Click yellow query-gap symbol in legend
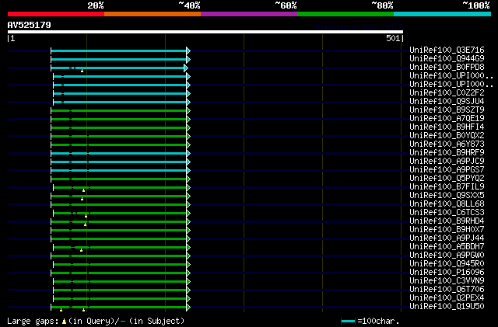The height and width of the screenshot is (327, 498). pyautogui.click(x=64, y=322)
